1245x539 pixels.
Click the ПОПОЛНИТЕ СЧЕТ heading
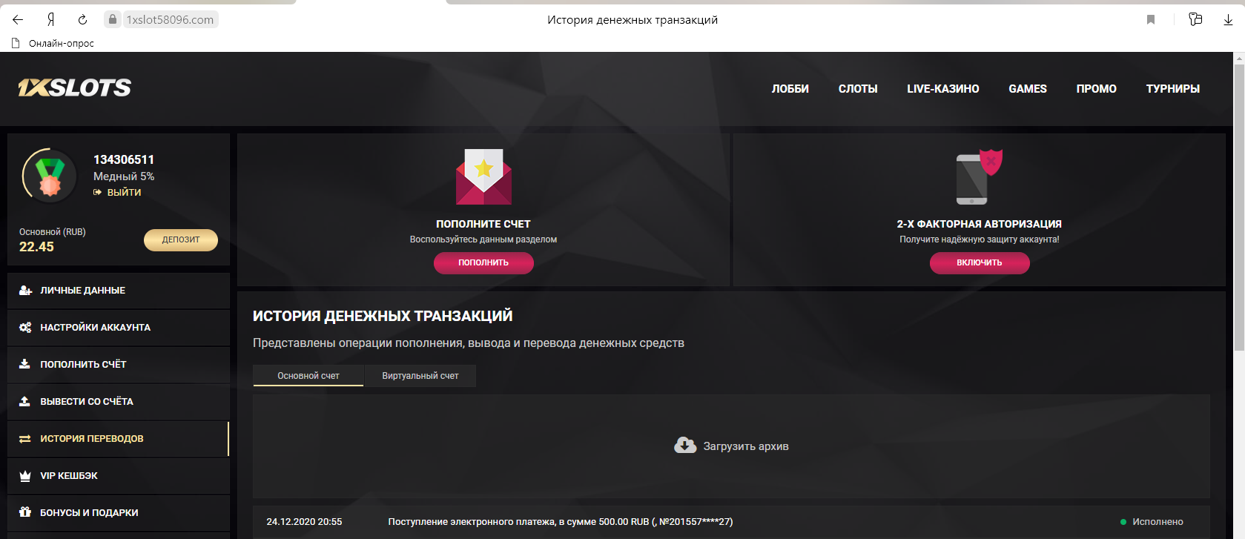483,224
